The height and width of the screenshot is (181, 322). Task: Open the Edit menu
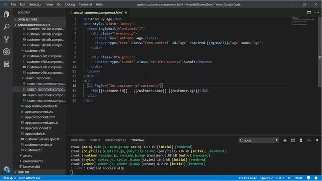click(x=22, y=4)
